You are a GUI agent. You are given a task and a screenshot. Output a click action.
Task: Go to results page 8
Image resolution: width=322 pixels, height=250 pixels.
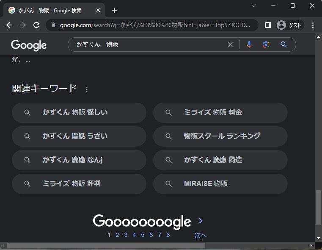coord(168,235)
